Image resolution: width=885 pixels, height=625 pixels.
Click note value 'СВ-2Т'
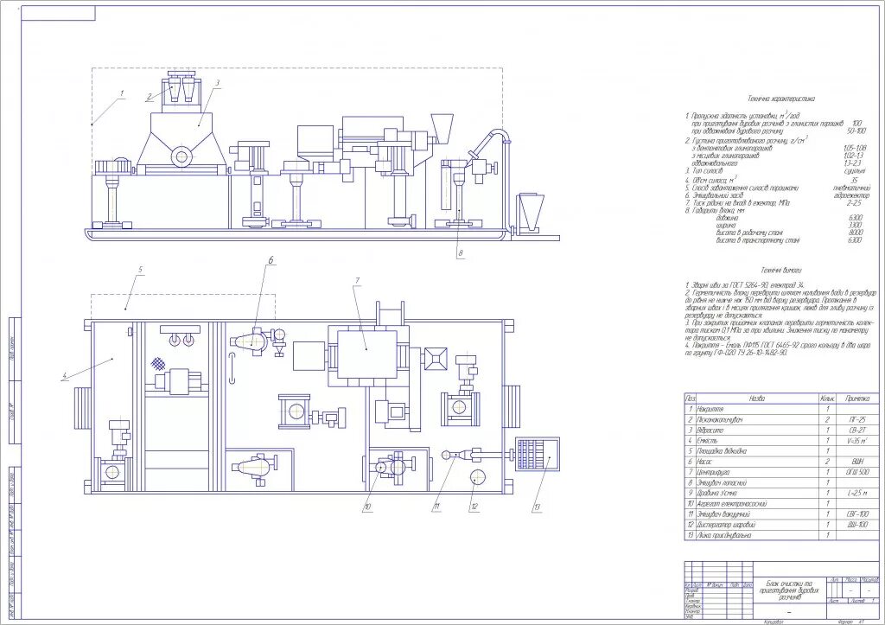click(857, 430)
